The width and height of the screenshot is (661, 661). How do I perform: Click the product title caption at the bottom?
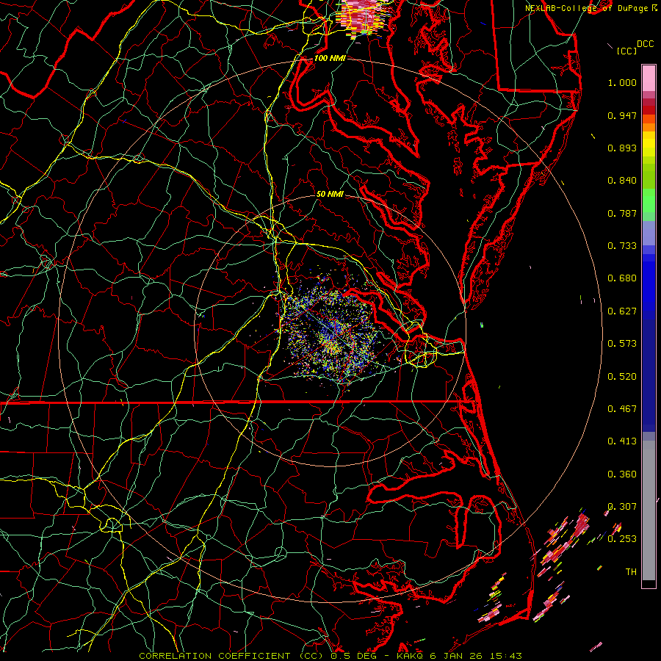[330, 656]
